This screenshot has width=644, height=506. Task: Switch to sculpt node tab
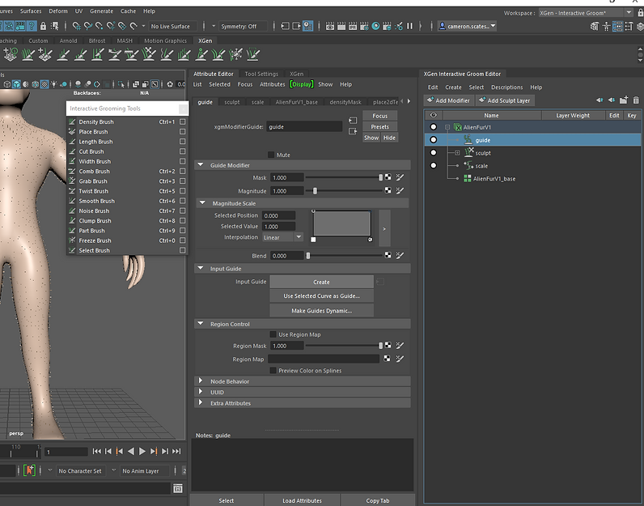(x=231, y=102)
